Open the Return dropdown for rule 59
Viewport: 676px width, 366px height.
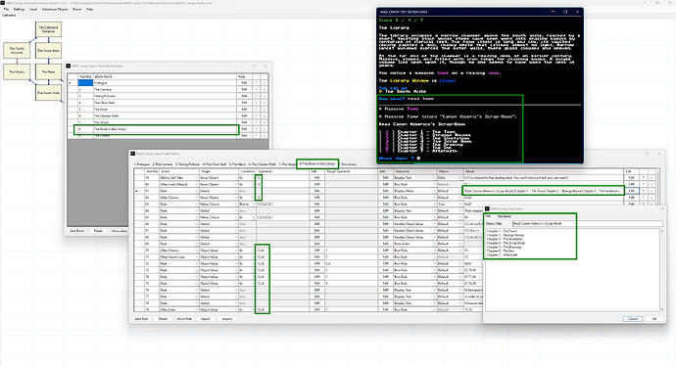pyautogui.click(x=460, y=177)
